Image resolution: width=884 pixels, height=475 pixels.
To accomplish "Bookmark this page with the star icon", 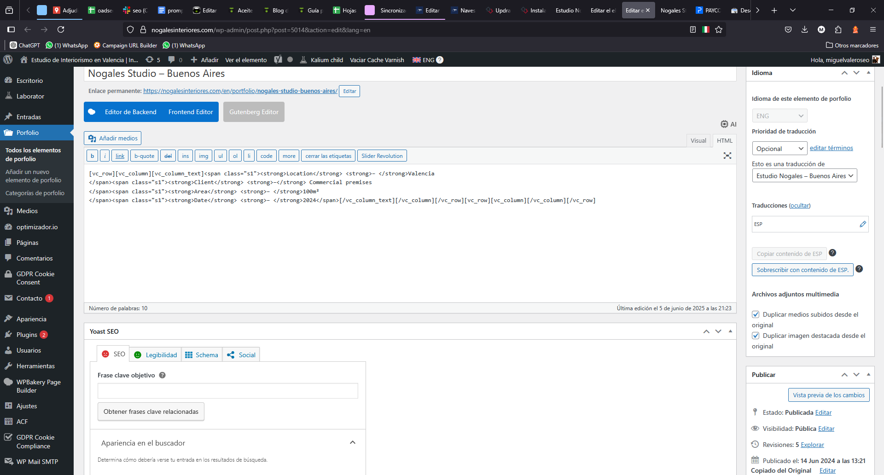I will coord(719,29).
